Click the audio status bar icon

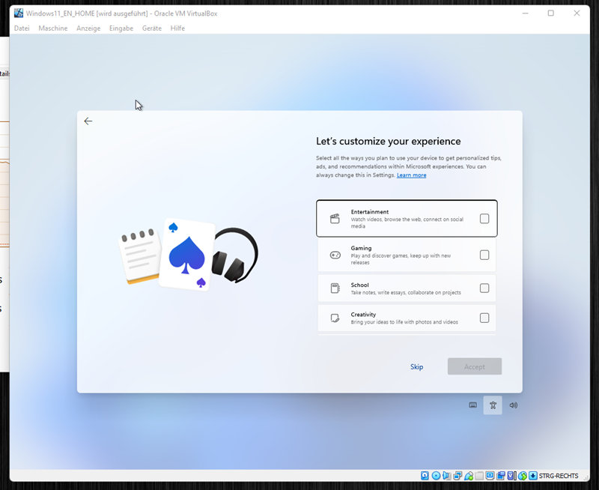coord(446,476)
